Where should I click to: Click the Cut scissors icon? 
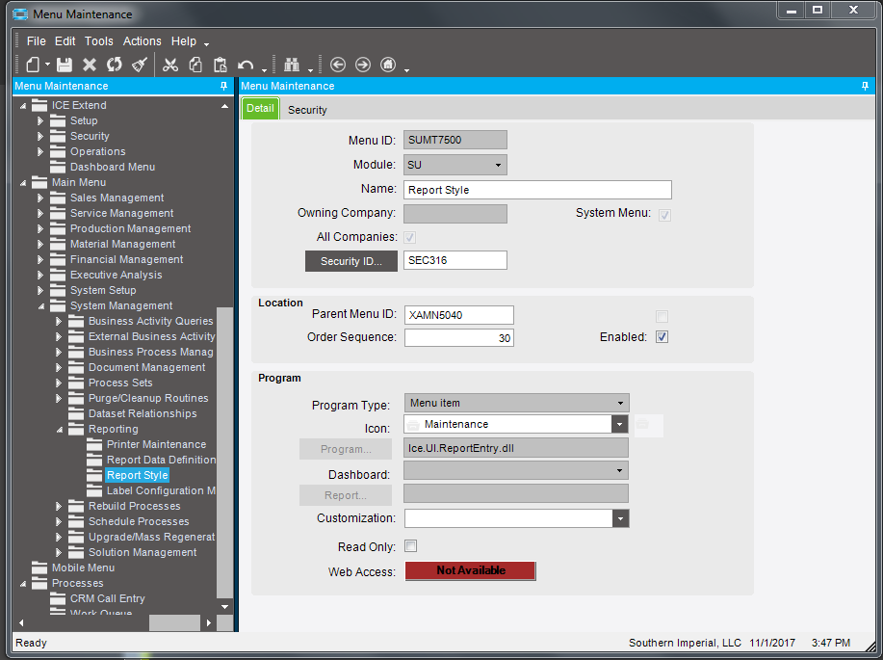click(x=170, y=65)
